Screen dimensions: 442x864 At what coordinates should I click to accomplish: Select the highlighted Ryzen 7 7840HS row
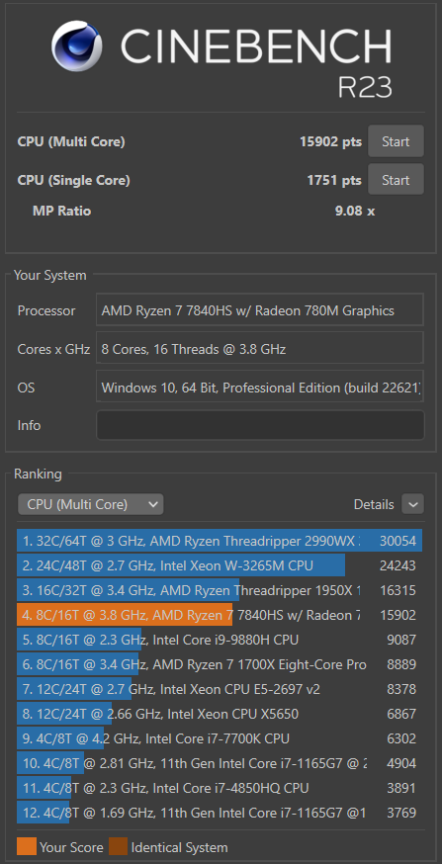click(x=220, y=615)
